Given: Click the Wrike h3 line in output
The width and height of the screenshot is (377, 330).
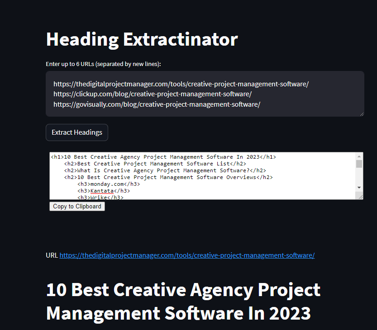Looking at the screenshot, I should coord(100,197).
